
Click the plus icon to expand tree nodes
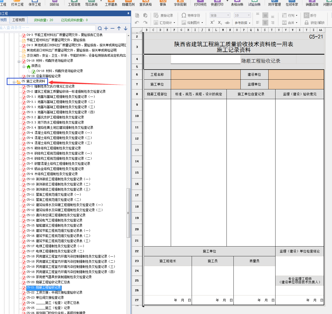click(x=106, y=28)
